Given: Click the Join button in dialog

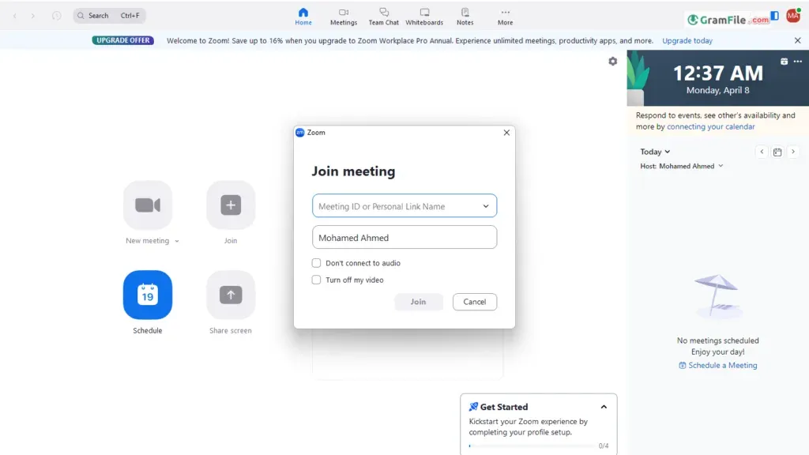Looking at the screenshot, I should (419, 302).
